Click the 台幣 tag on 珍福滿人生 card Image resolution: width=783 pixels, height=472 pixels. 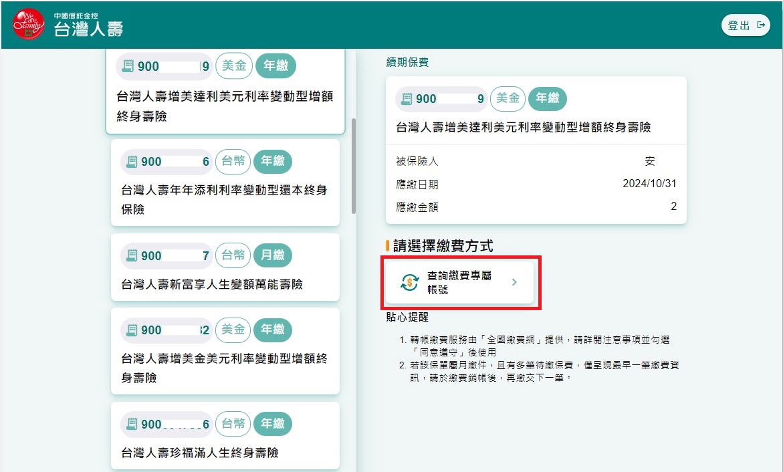point(233,424)
